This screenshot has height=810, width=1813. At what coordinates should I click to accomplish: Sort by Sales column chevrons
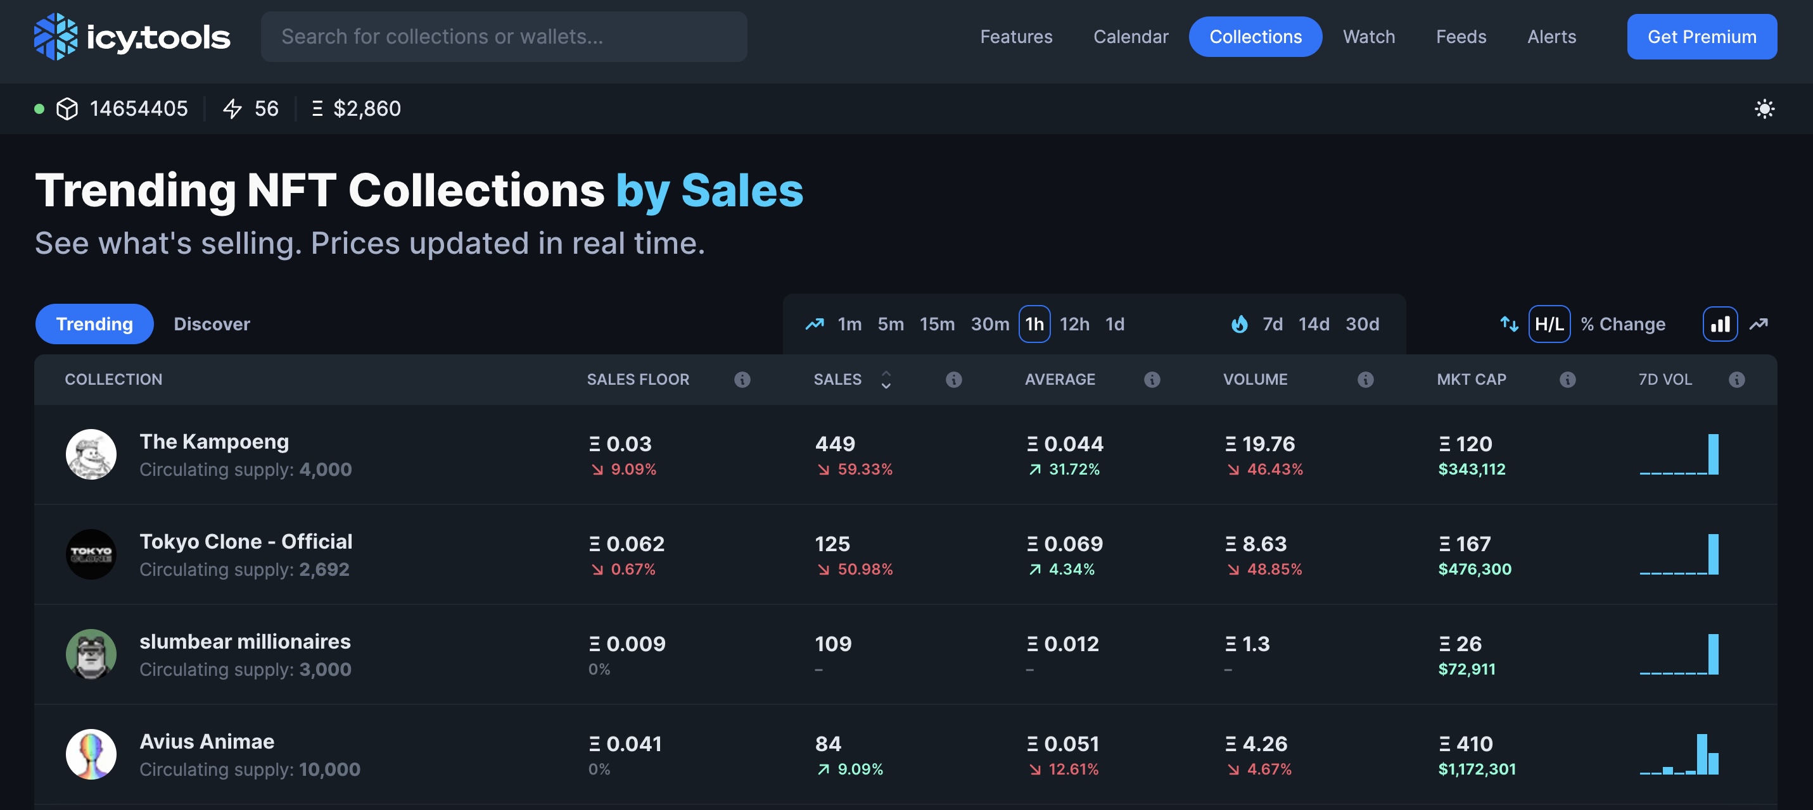[886, 380]
